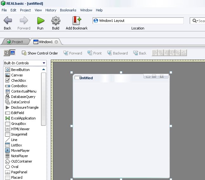Open the History menu
This screenshot has height=180, width=205.
tap(51, 10)
